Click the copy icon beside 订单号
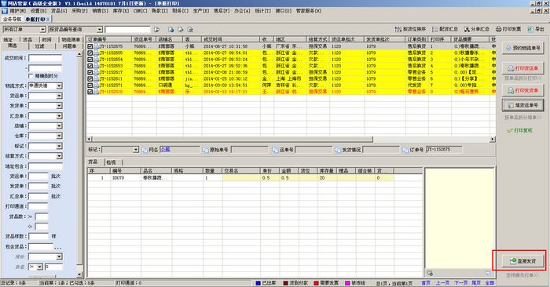This screenshot has width=550, height=287. point(405,150)
